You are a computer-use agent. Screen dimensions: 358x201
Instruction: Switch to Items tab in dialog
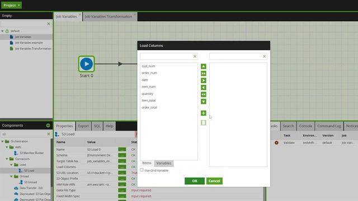click(147, 163)
